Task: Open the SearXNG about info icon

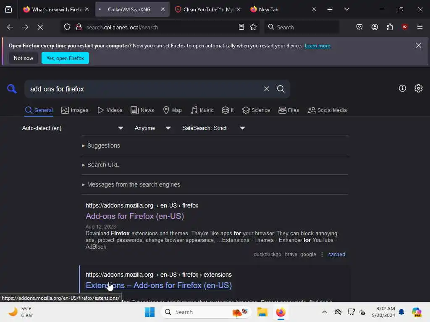Action: pyautogui.click(x=402, y=88)
